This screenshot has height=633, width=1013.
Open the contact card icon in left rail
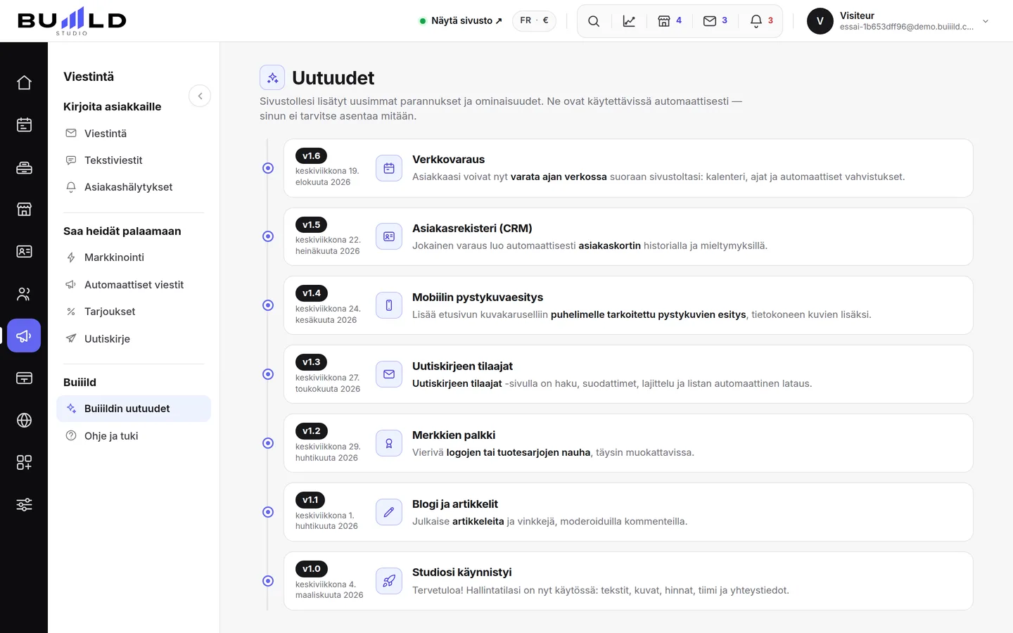point(24,252)
